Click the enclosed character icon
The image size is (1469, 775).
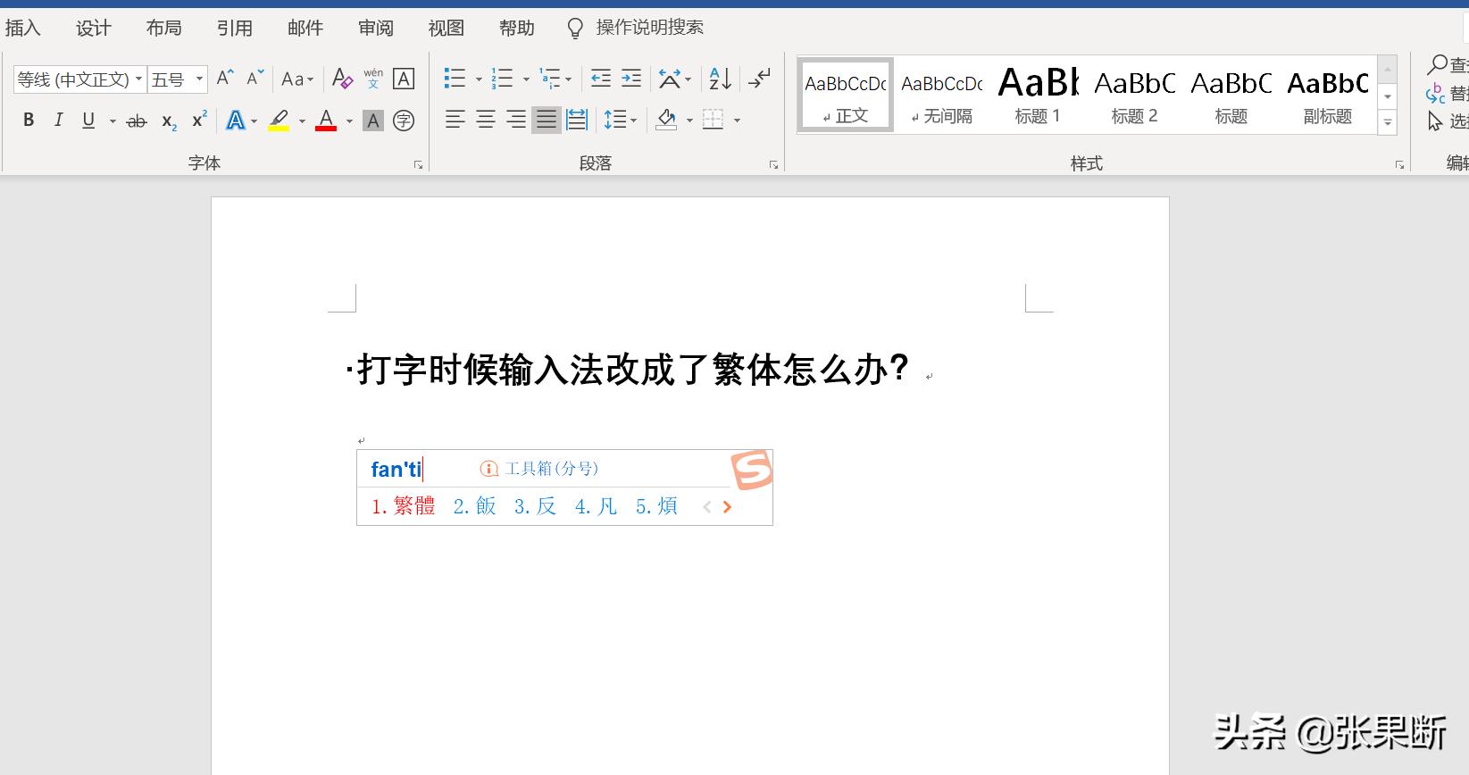(404, 121)
